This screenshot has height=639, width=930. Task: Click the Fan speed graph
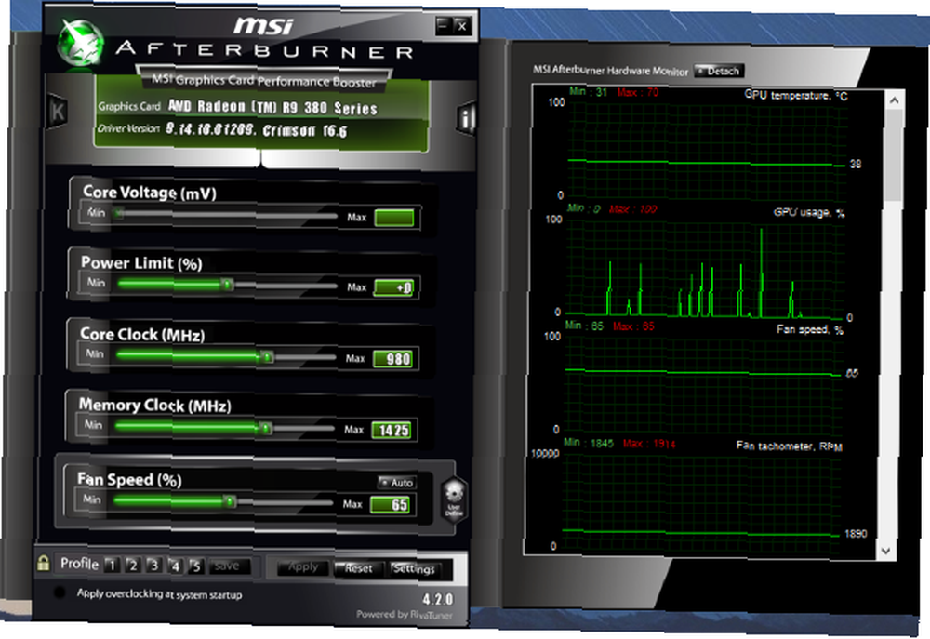coord(702,384)
